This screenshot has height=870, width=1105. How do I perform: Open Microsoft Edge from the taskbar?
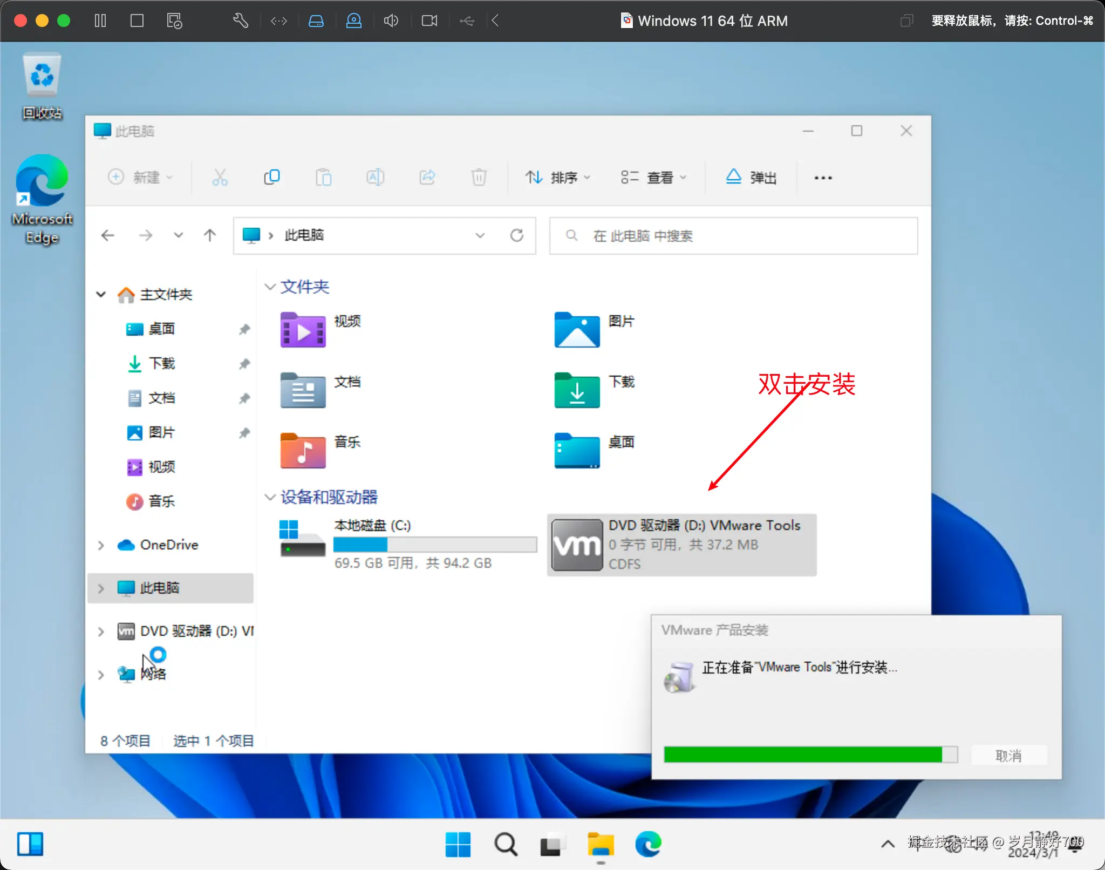[x=647, y=844]
